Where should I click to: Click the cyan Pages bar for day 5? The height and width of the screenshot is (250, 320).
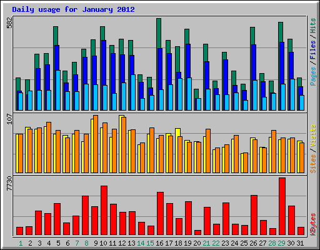(58, 90)
